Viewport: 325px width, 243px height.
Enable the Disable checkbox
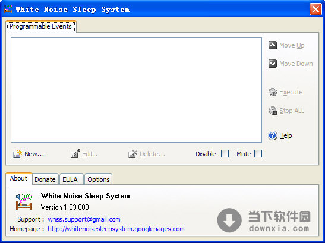(225, 154)
